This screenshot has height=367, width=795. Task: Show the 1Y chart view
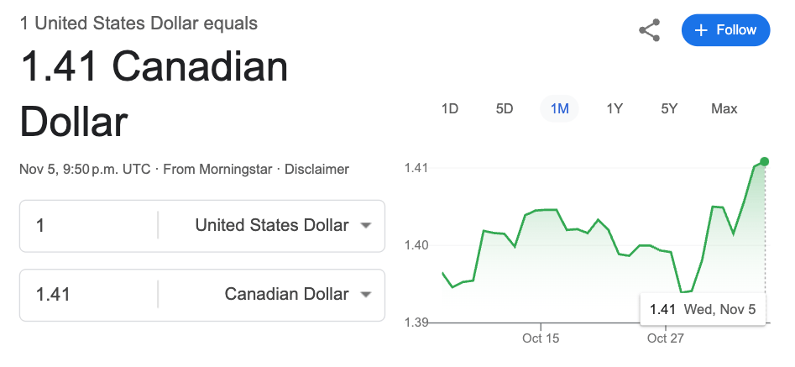(x=615, y=108)
